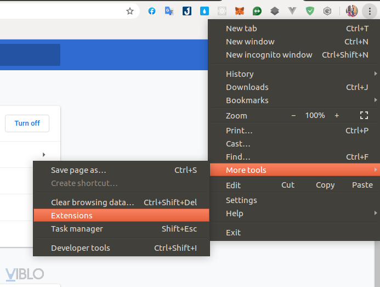
Task: Click the three-dot Chrome menu button
Action: click(370, 11)
